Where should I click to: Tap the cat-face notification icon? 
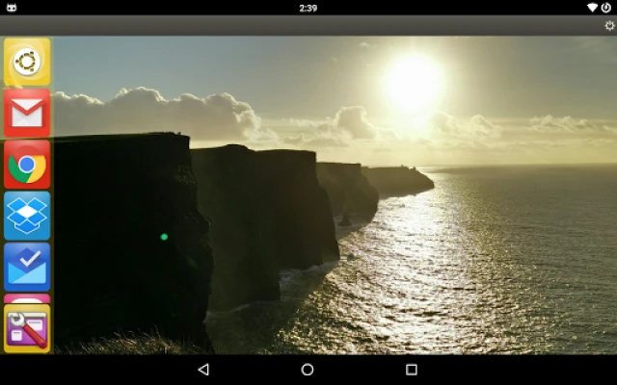[12, 8]
